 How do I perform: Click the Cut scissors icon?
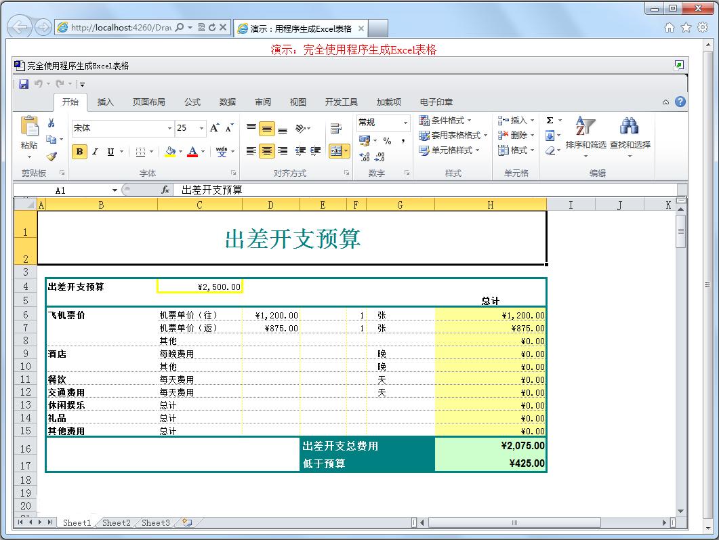point(51,123)
